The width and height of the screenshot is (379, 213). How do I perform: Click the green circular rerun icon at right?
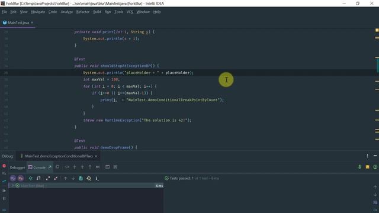tap(375, 167)
